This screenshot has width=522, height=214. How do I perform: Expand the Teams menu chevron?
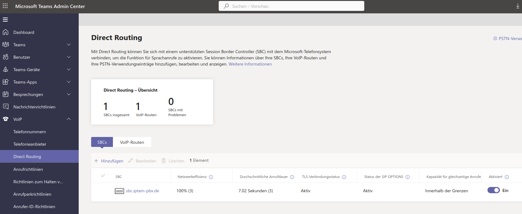[x=69, y=45]
